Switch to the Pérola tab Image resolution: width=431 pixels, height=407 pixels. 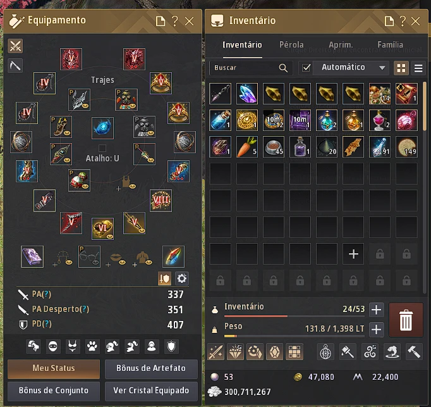[291, 44]
